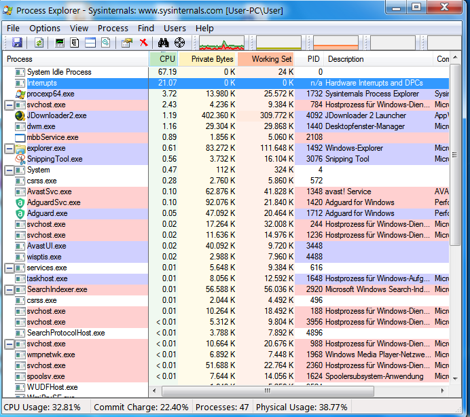This screenshot has width=470, height=417.
Task: Click the Process Explorer title bar icon
Action: [7, 10]
